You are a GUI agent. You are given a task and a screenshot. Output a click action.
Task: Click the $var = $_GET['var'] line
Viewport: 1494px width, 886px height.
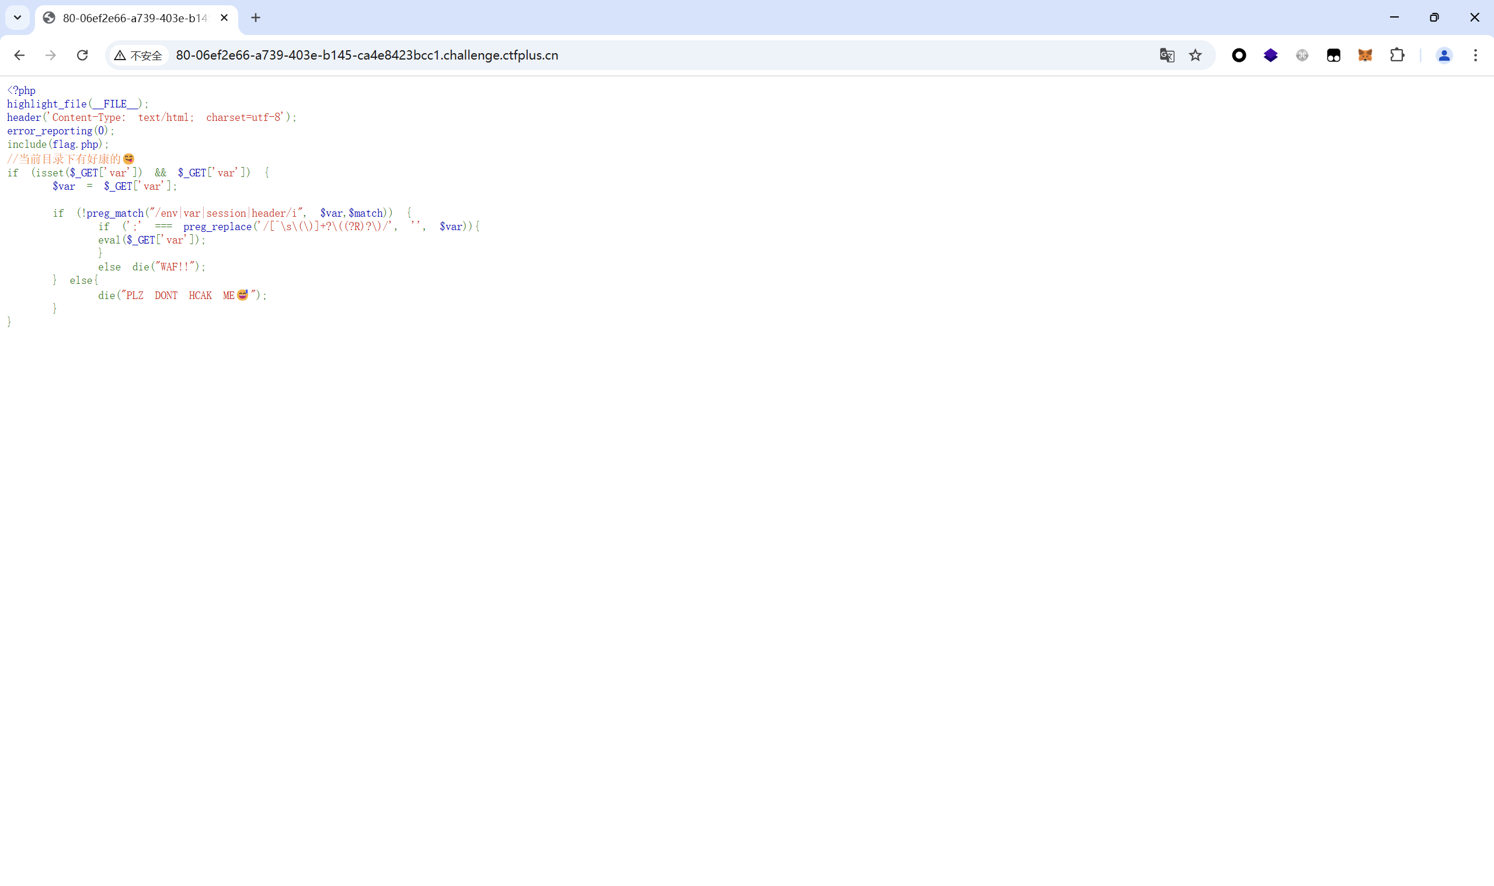(114, 186)
